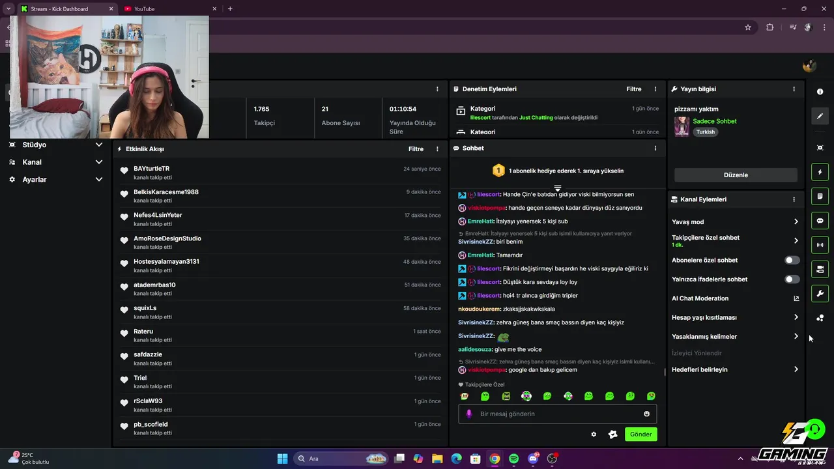The width and height of the screenshot is (834, 469).
Task: Toggle the channel actions widget icon in the sidebar
Action: pyautogui.click(x=820, y=269)
